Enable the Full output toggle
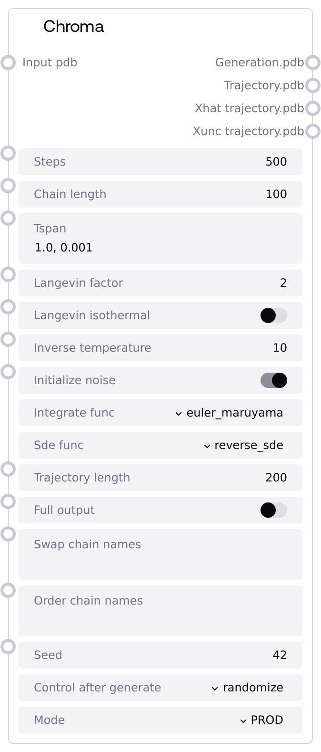The image size is (321, 752). pyautogui.click(x=273, y=510)
